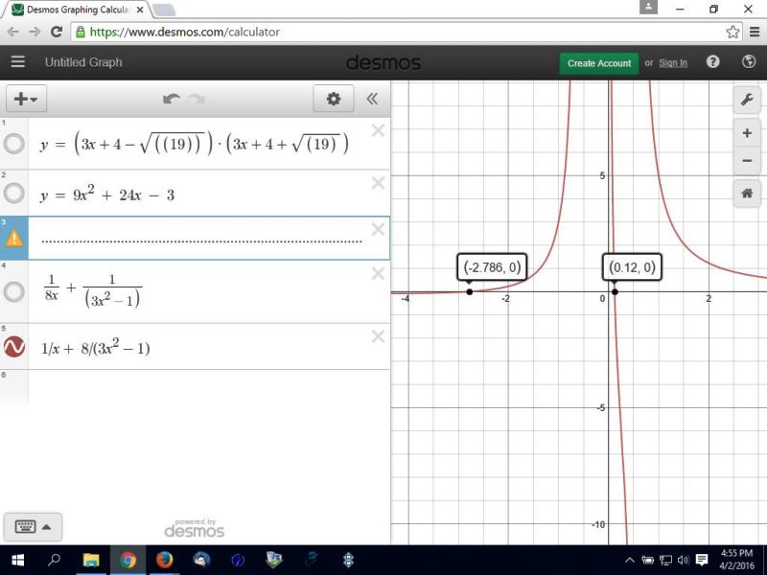Open the taskbar clock showing 4:55 PM
The width and height of the screenshot is (767, 575).
pos(736,560)
